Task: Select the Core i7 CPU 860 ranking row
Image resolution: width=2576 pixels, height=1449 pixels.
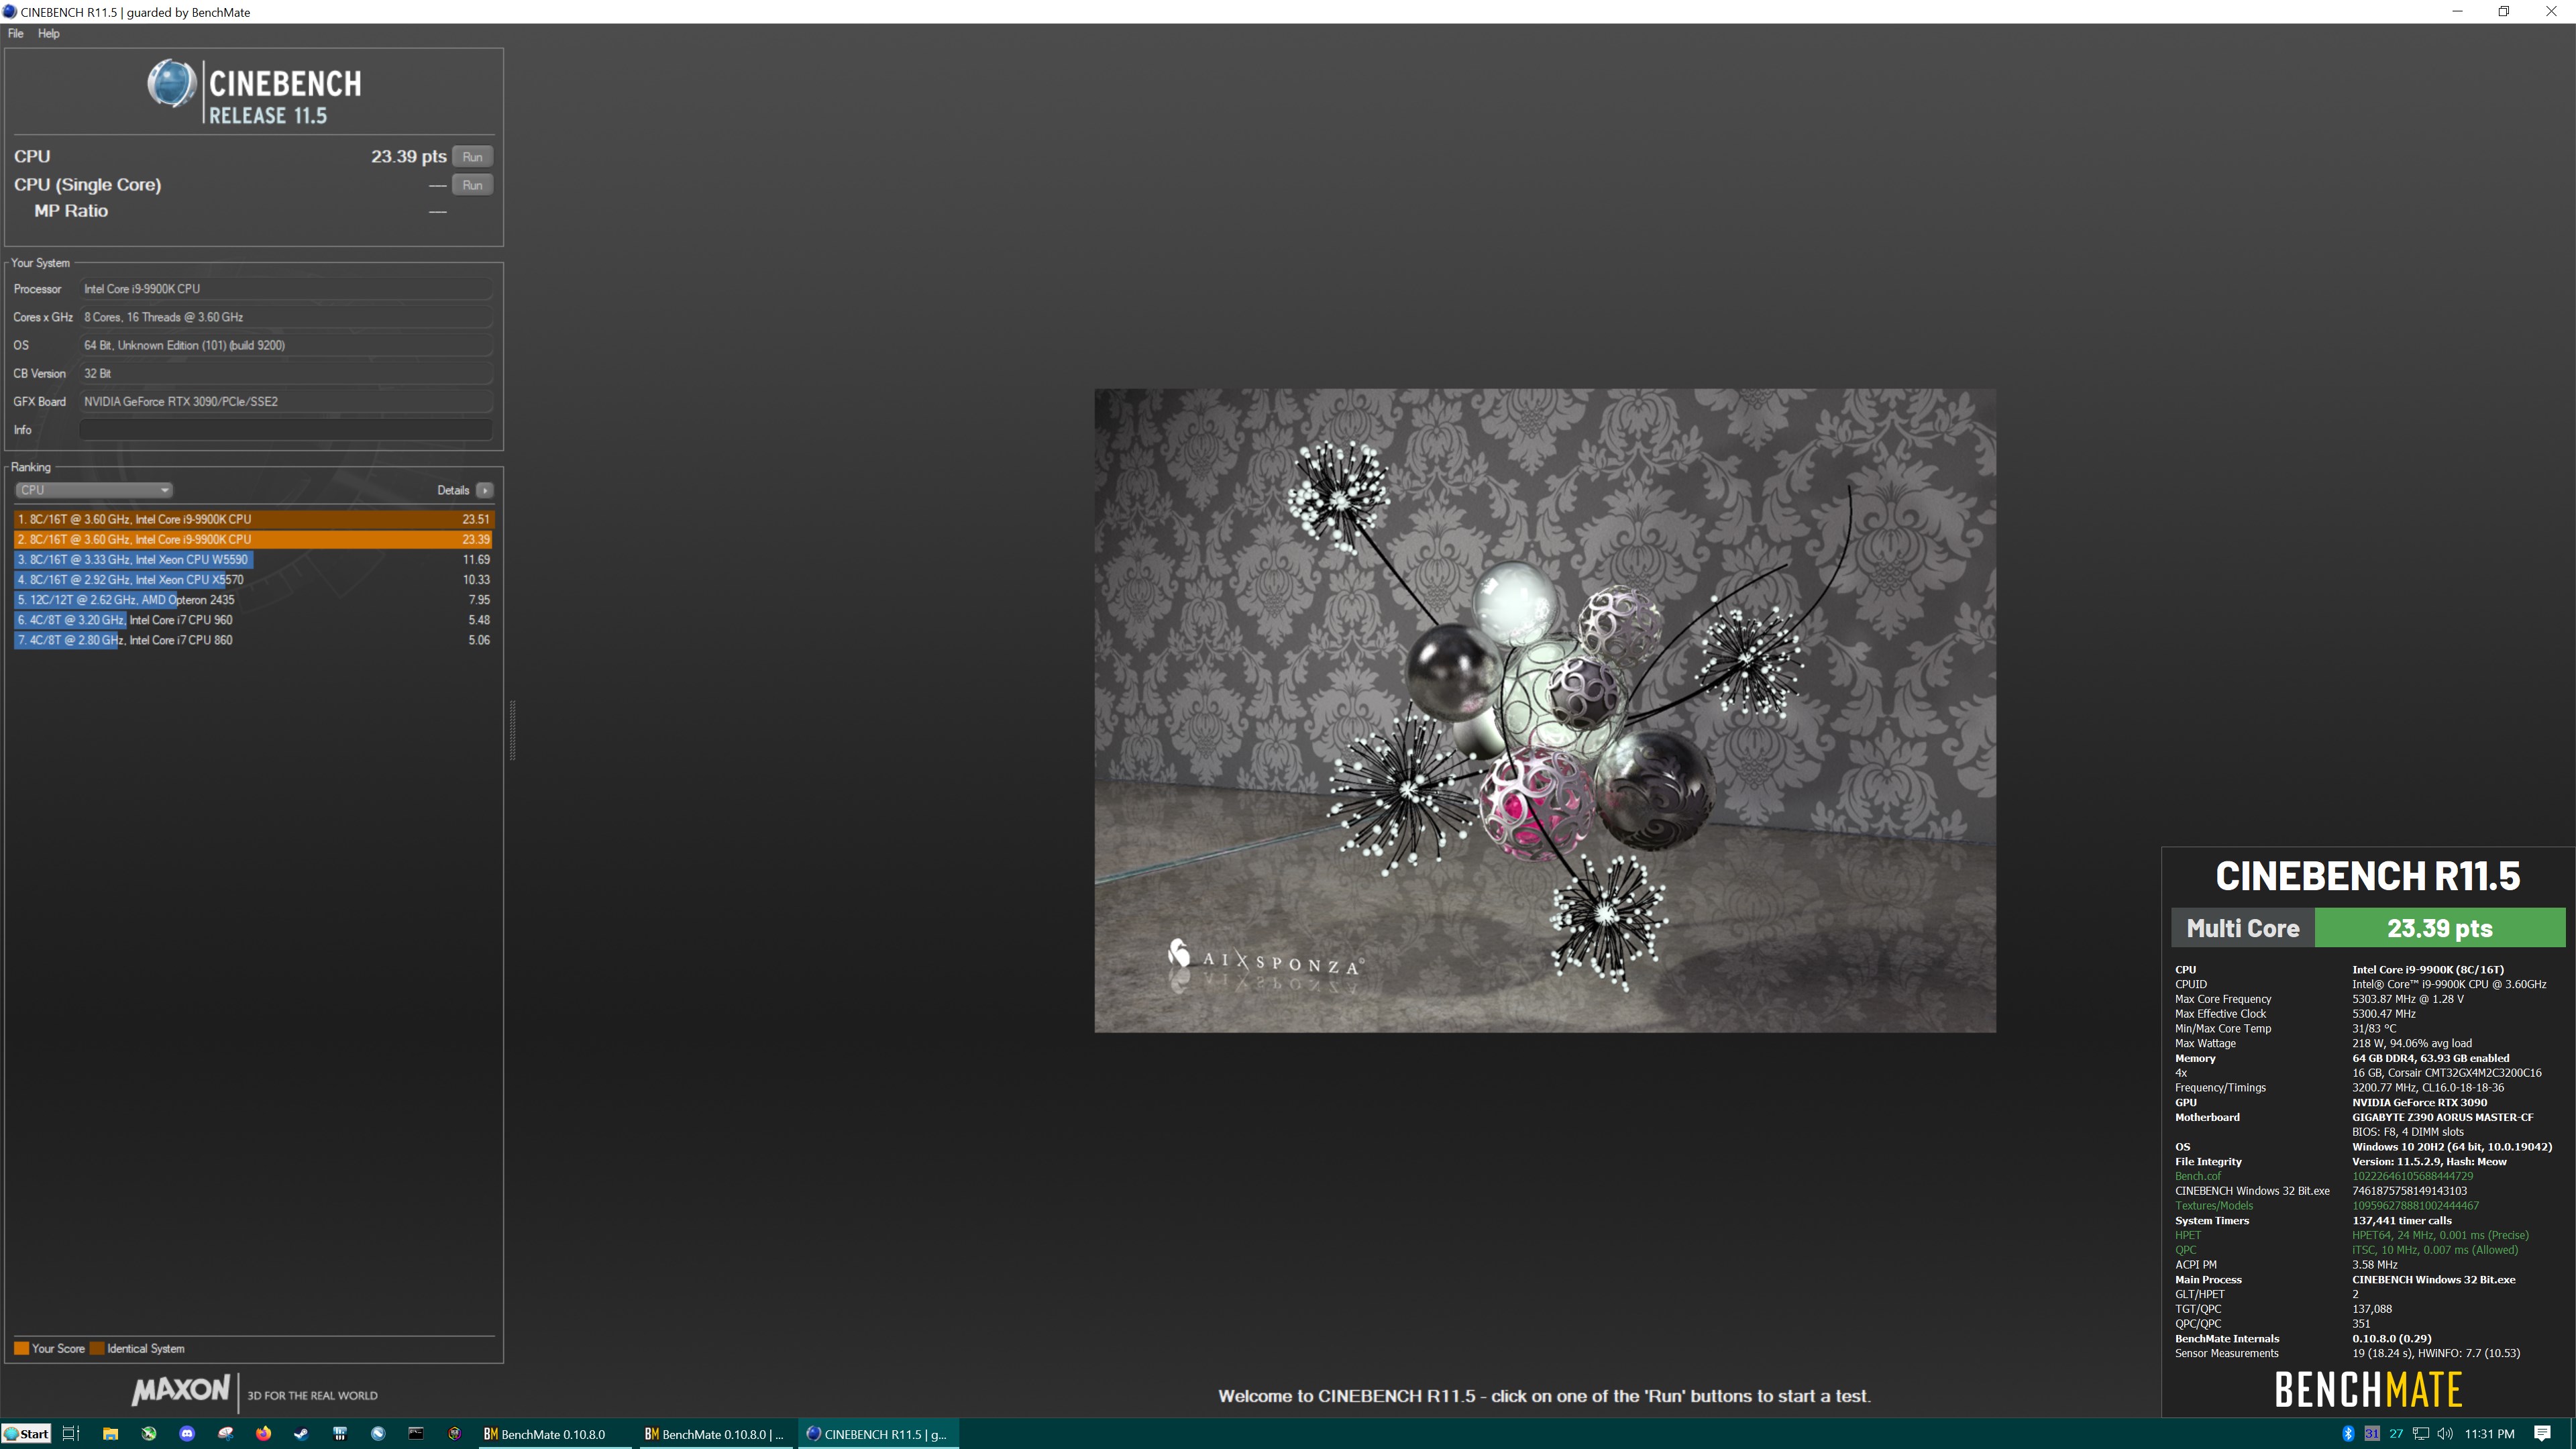Action: 254,640
